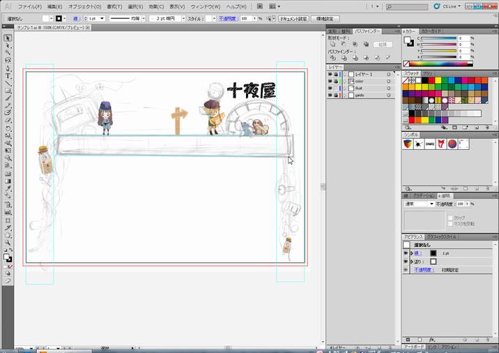Select the Pencil tool
This screenshot has width=499, height=353.
point(8,106)
